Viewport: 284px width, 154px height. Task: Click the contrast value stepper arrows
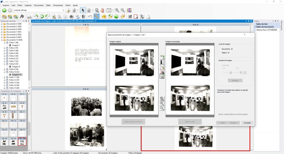(245, 73)
